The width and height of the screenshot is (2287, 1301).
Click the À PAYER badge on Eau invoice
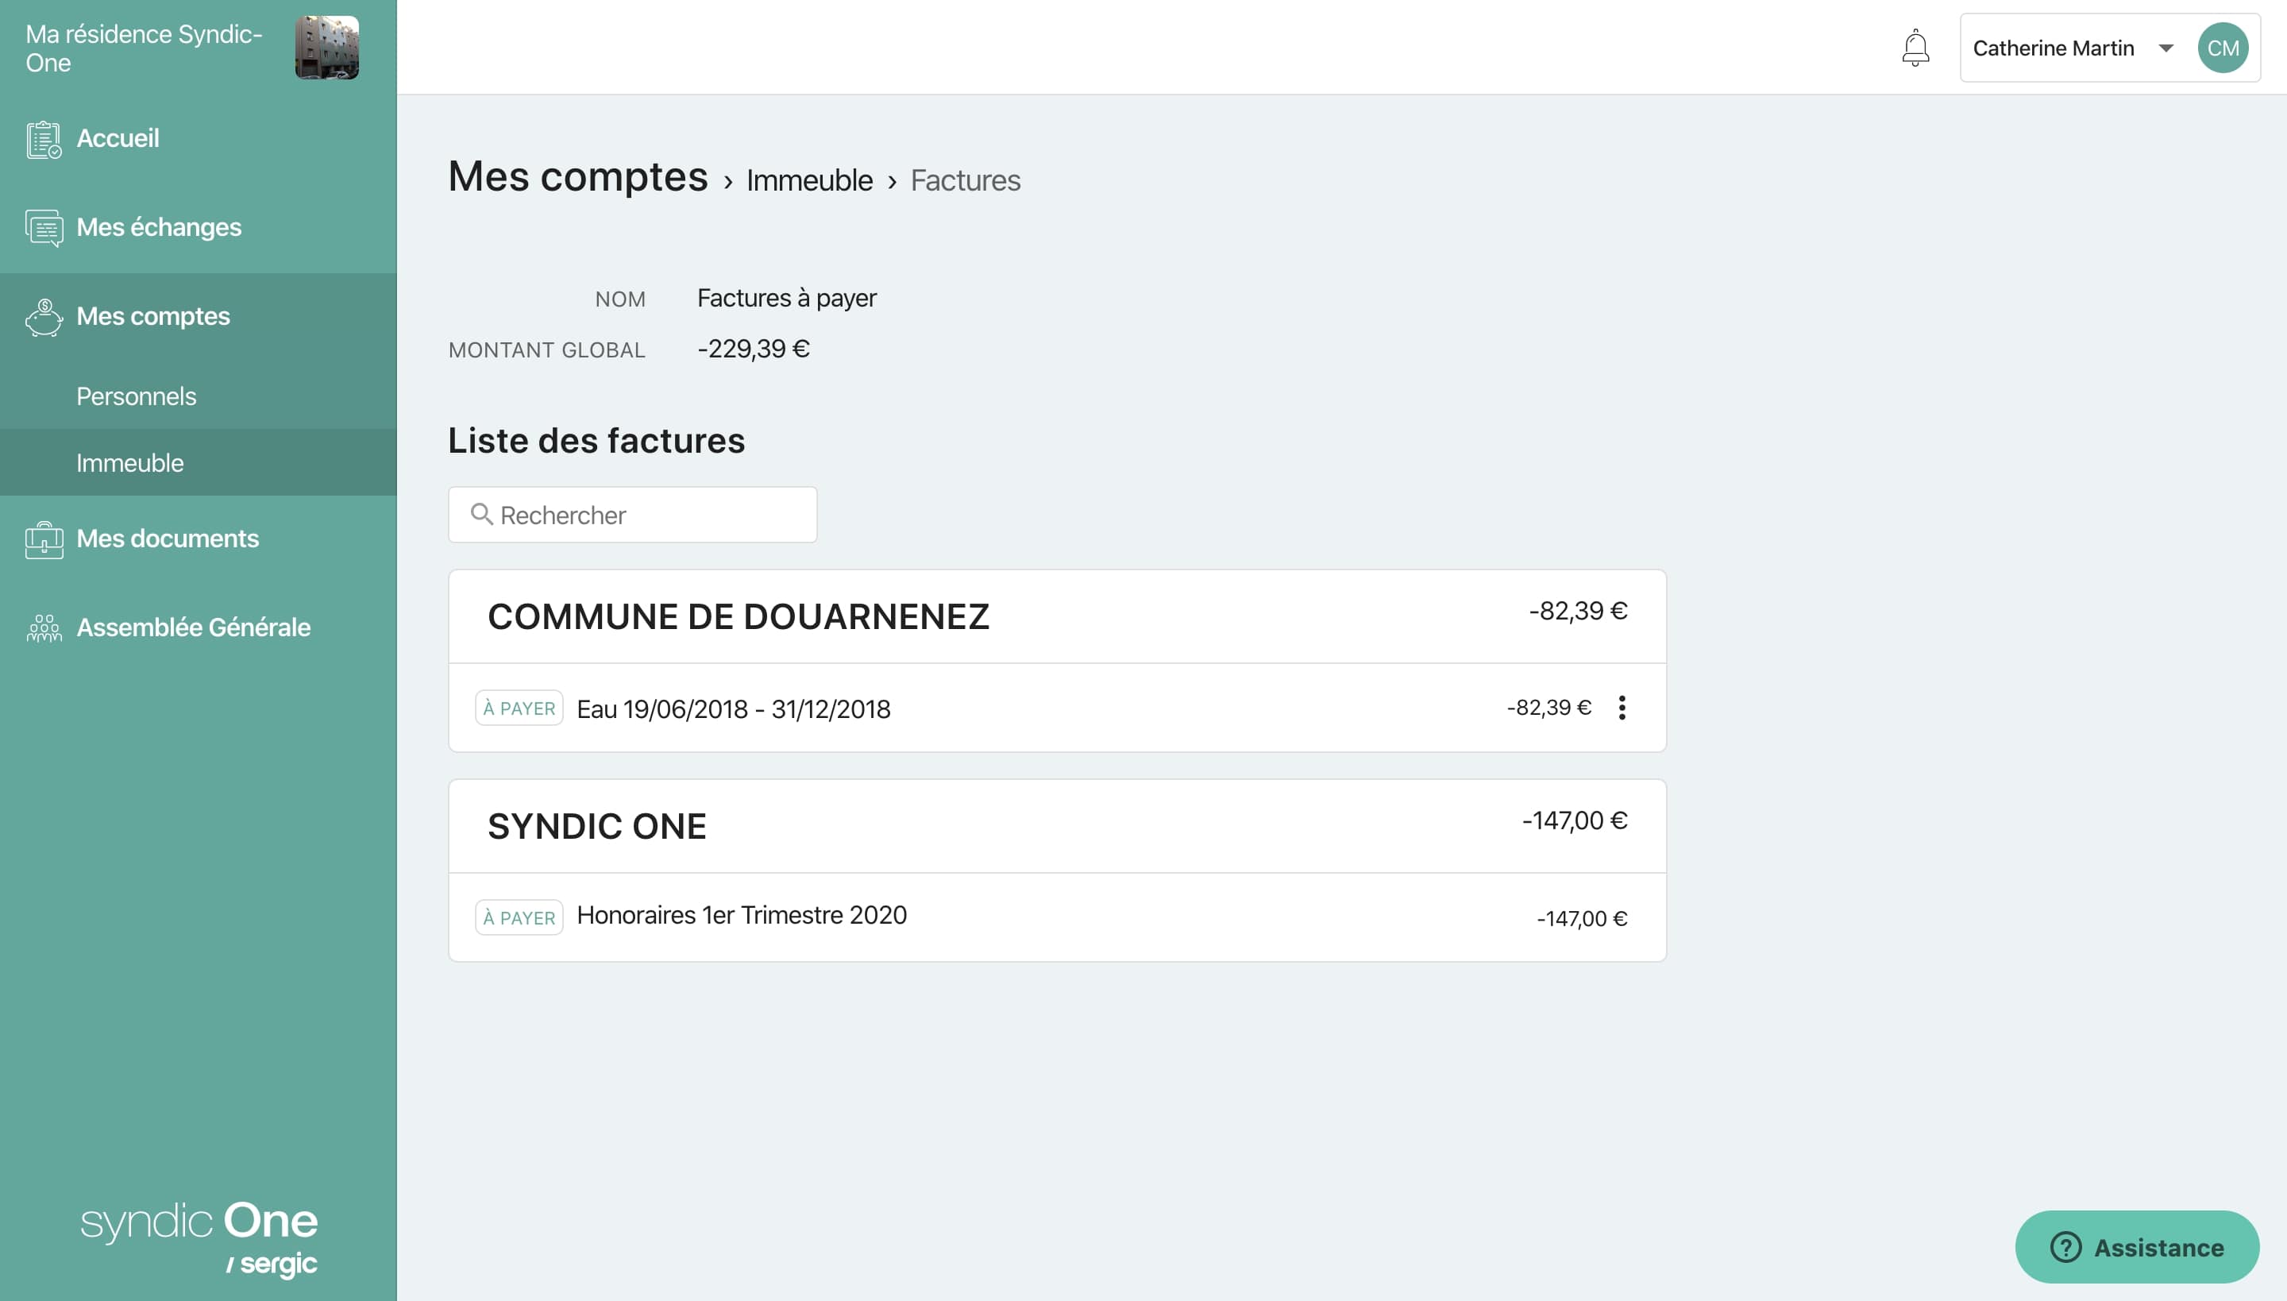pyautogui.click(x=519, y=708)
